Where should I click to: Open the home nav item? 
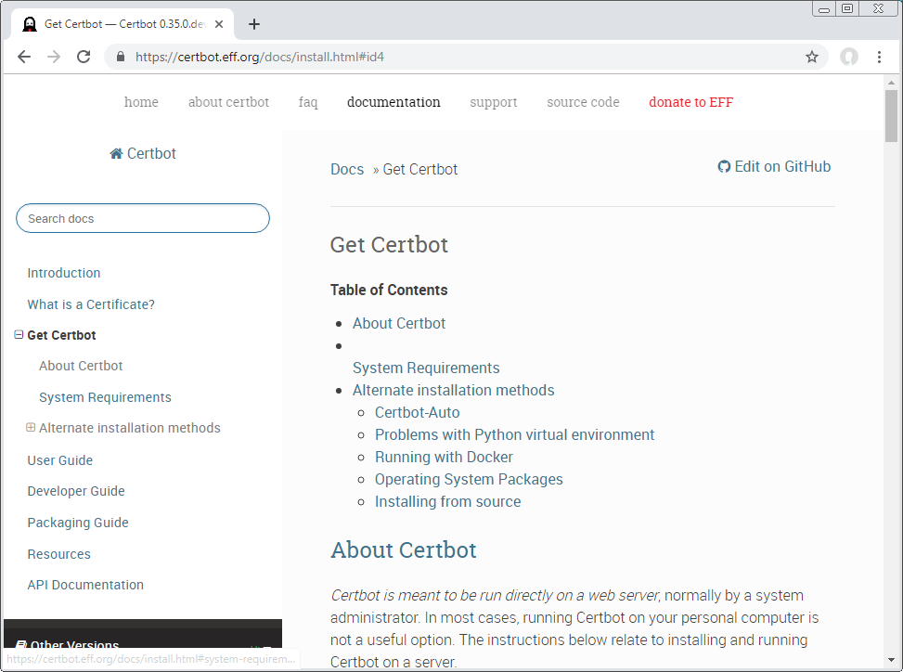141,102
